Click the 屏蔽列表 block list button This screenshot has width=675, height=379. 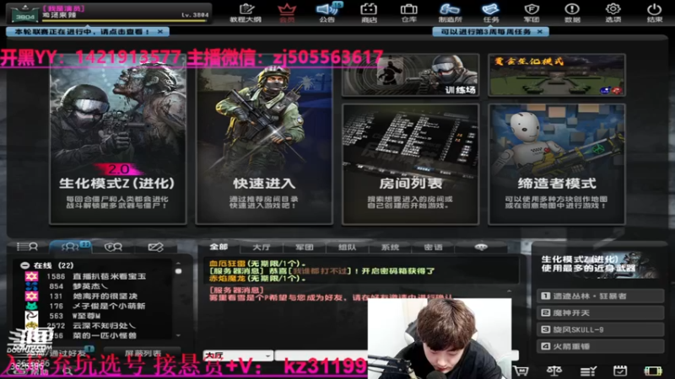143,353
